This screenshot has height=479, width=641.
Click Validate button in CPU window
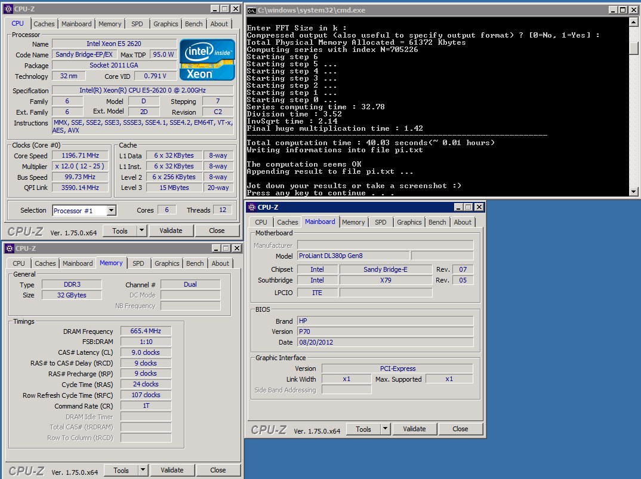pyautogui.click(x=171, y=231)
